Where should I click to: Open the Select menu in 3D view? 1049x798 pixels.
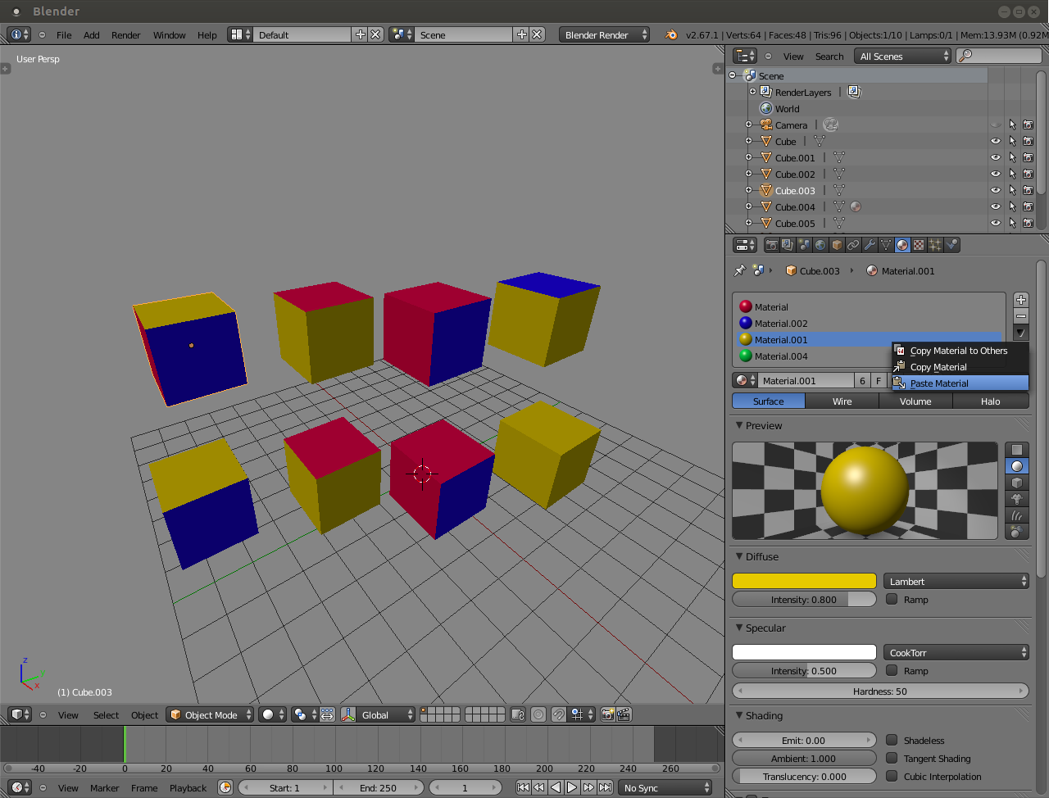click(x=106, y=715)
